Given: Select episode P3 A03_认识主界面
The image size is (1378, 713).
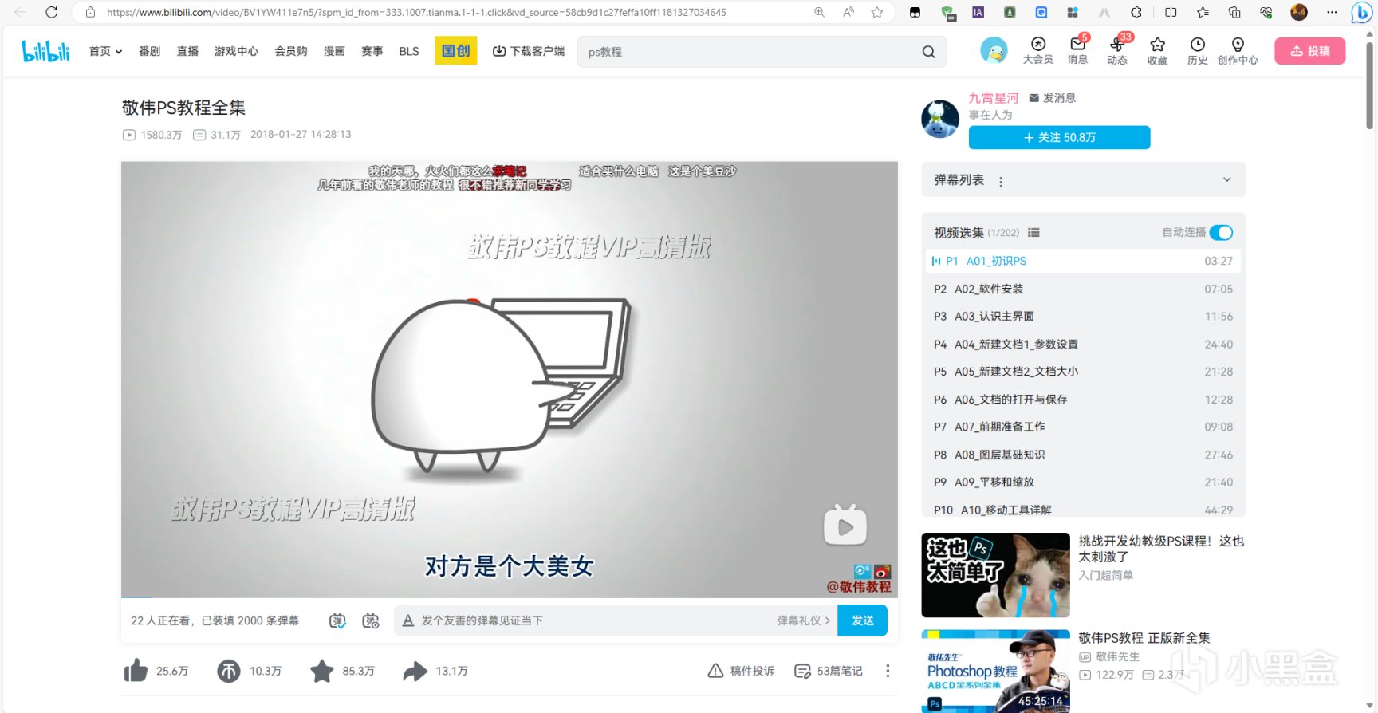Looking at the screenshot, I should (1083, 317).
